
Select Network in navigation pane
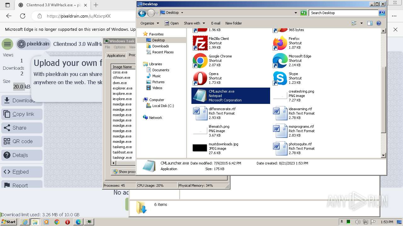click(156, 118)
